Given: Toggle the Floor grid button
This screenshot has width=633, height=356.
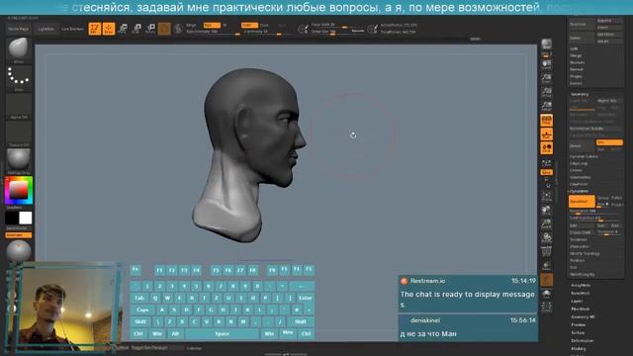Looking at the screenshot, I should point(547,134).
